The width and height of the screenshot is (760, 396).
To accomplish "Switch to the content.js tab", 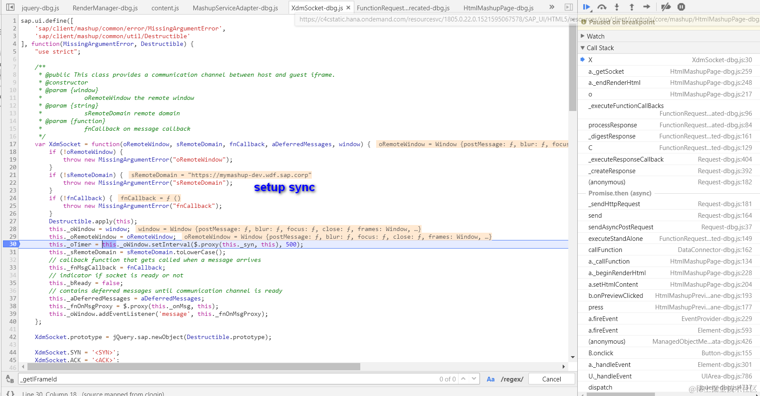I will pos(165,8).
